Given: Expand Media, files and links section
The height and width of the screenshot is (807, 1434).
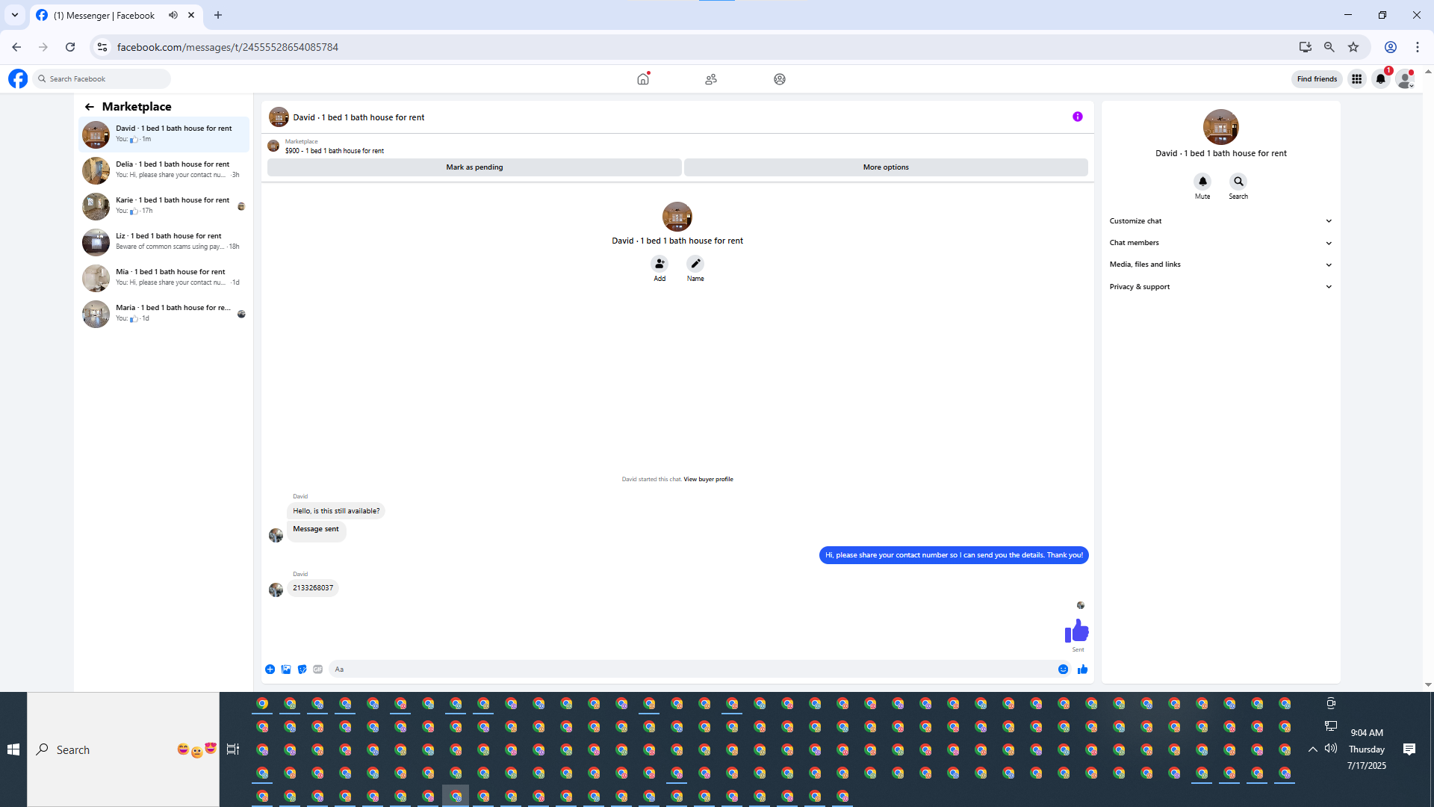Looking at the screenshot, I should [1220, 265].
